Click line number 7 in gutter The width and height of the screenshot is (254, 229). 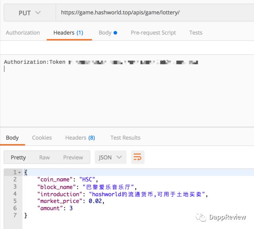[15, 216]
